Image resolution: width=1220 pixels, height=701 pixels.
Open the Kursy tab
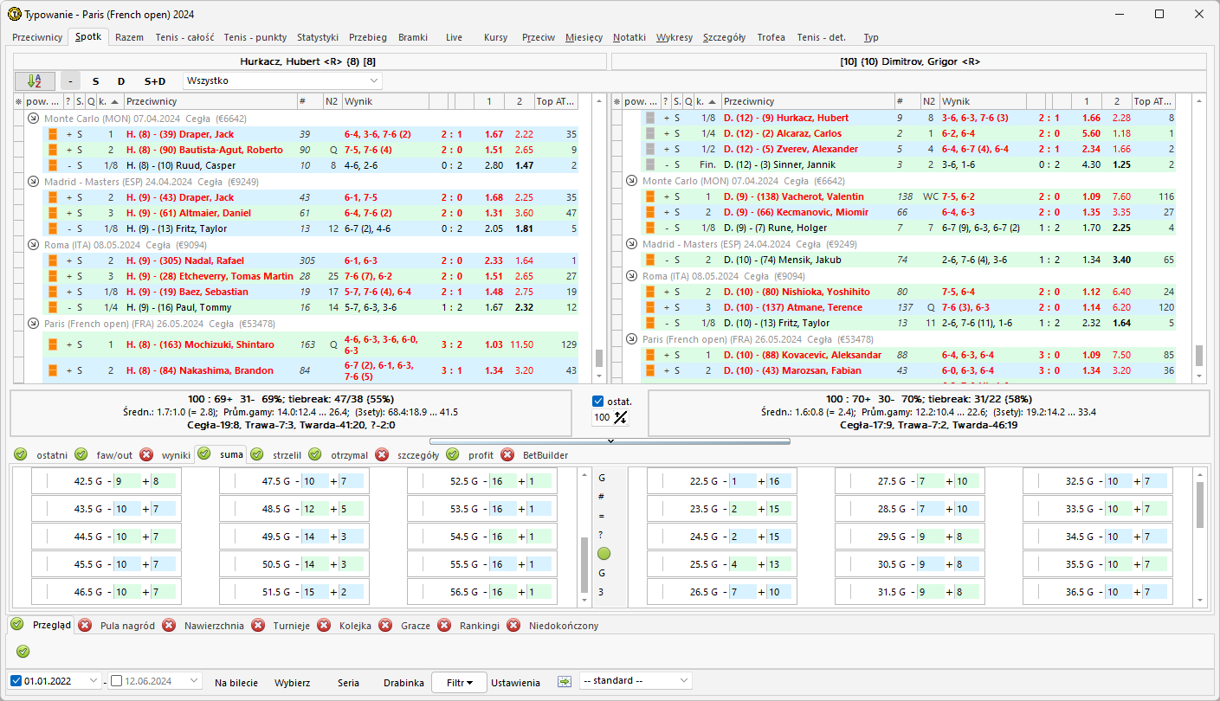(495, 37)
